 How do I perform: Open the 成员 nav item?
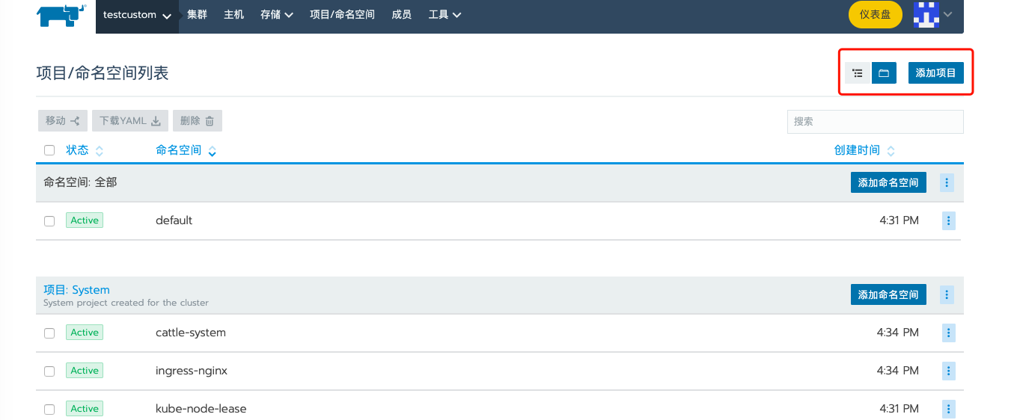401,14
